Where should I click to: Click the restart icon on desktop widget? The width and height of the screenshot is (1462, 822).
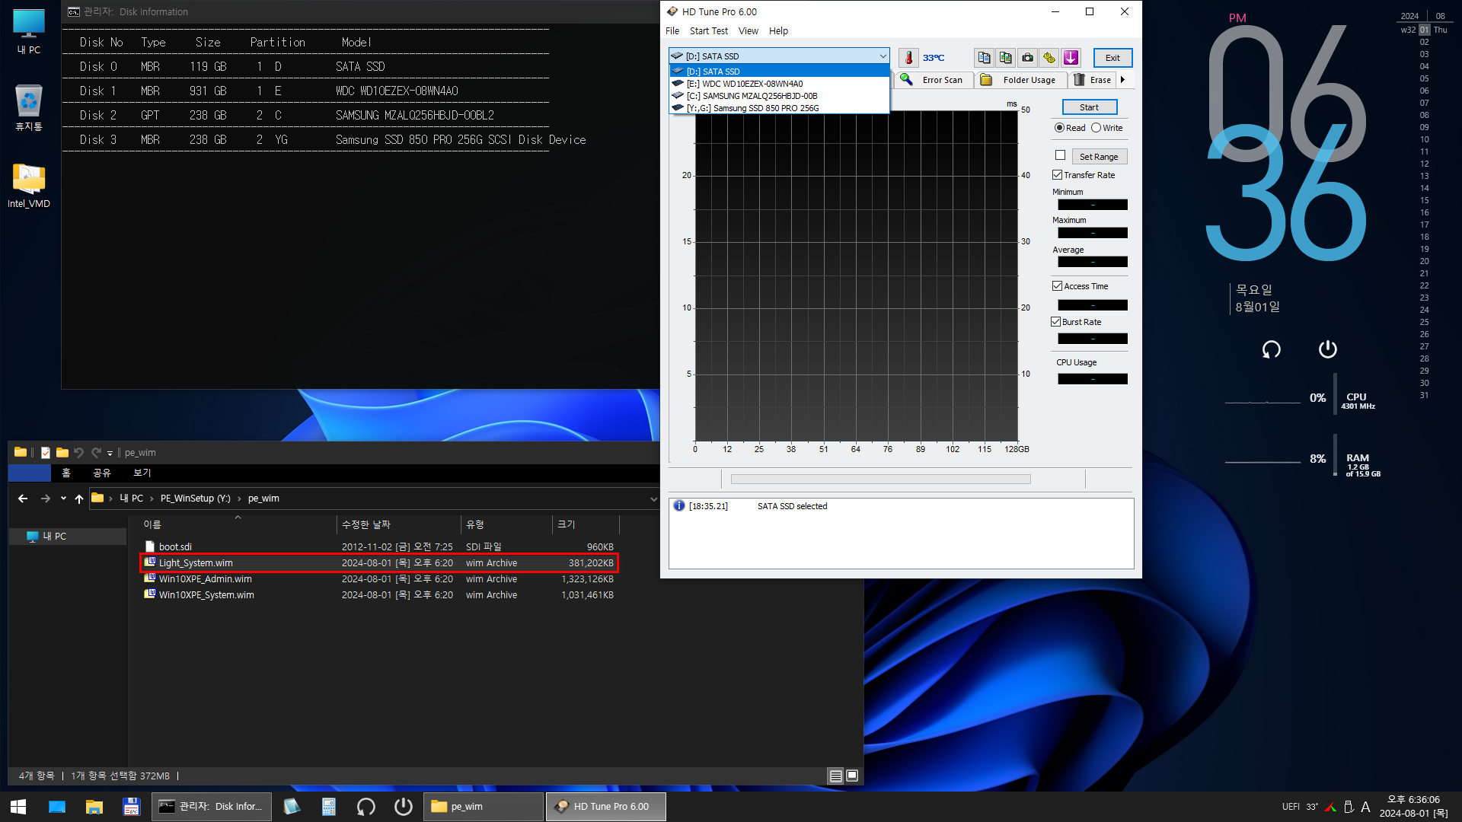click(x=1271, y=349)
